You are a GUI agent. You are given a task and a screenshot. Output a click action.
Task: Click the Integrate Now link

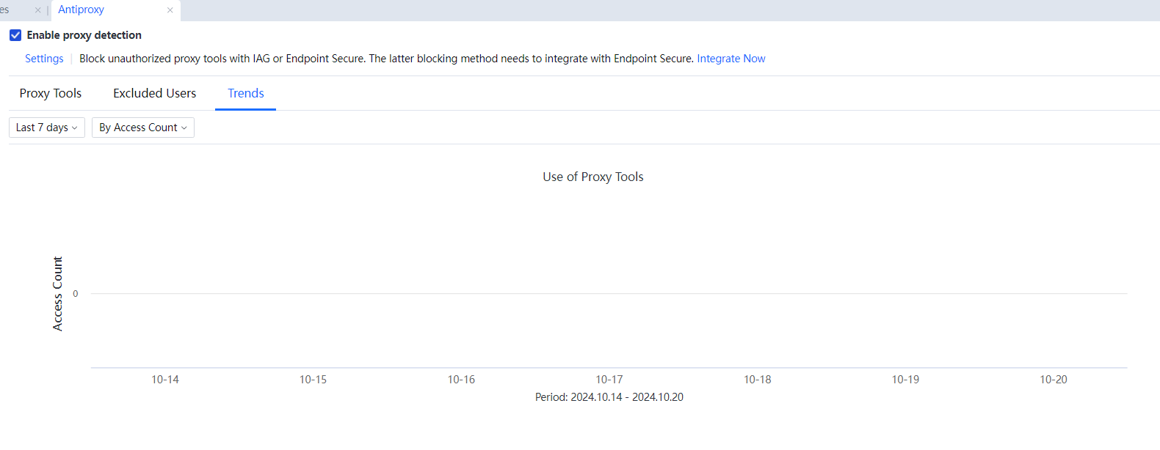pos(731,59)
